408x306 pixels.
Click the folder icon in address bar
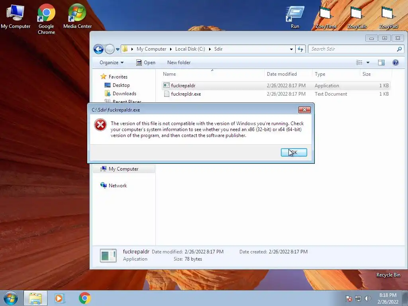(125, 49)
